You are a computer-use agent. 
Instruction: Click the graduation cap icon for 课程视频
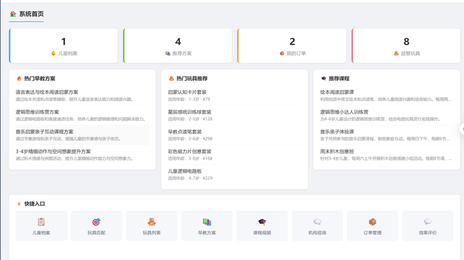[x=262, y=222]
